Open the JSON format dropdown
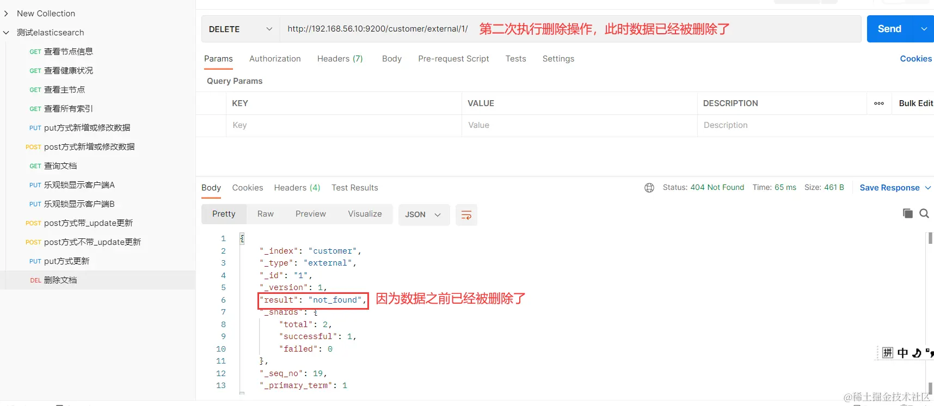 tap(423, 215)
